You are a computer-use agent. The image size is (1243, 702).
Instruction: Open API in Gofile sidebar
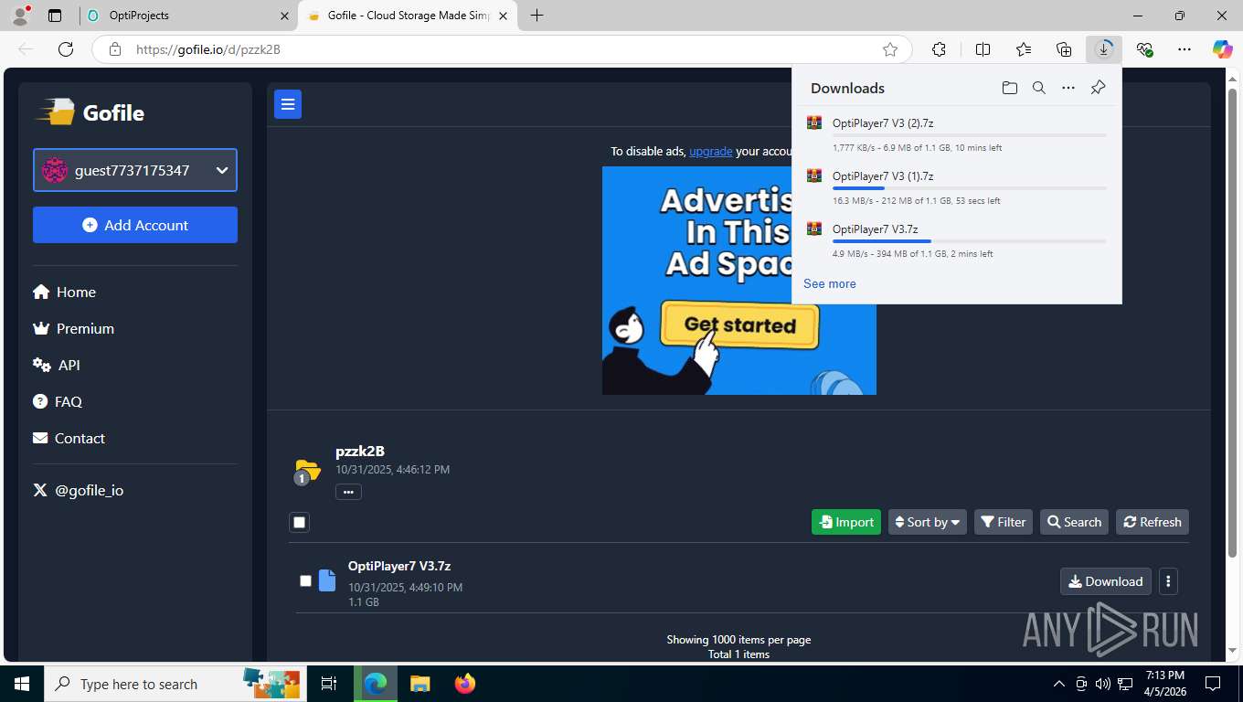pyautogui.click(x=57, y=365)
